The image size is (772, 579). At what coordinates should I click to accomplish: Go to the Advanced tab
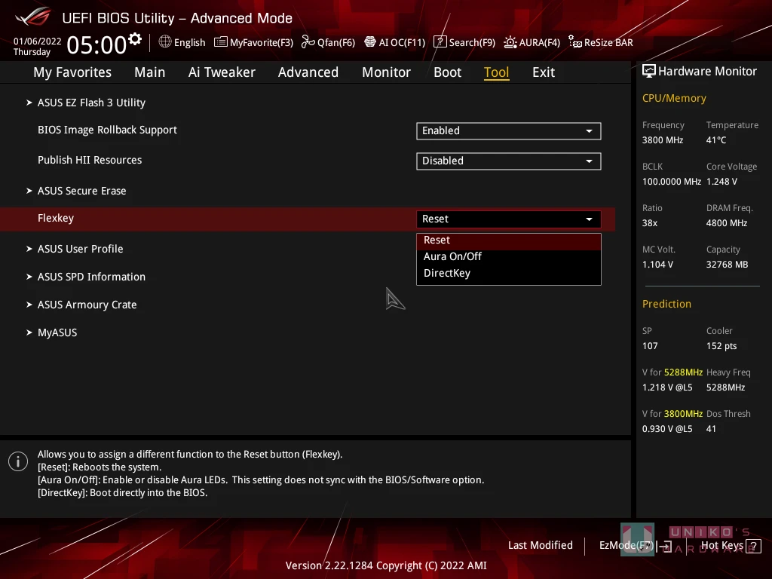308,72
